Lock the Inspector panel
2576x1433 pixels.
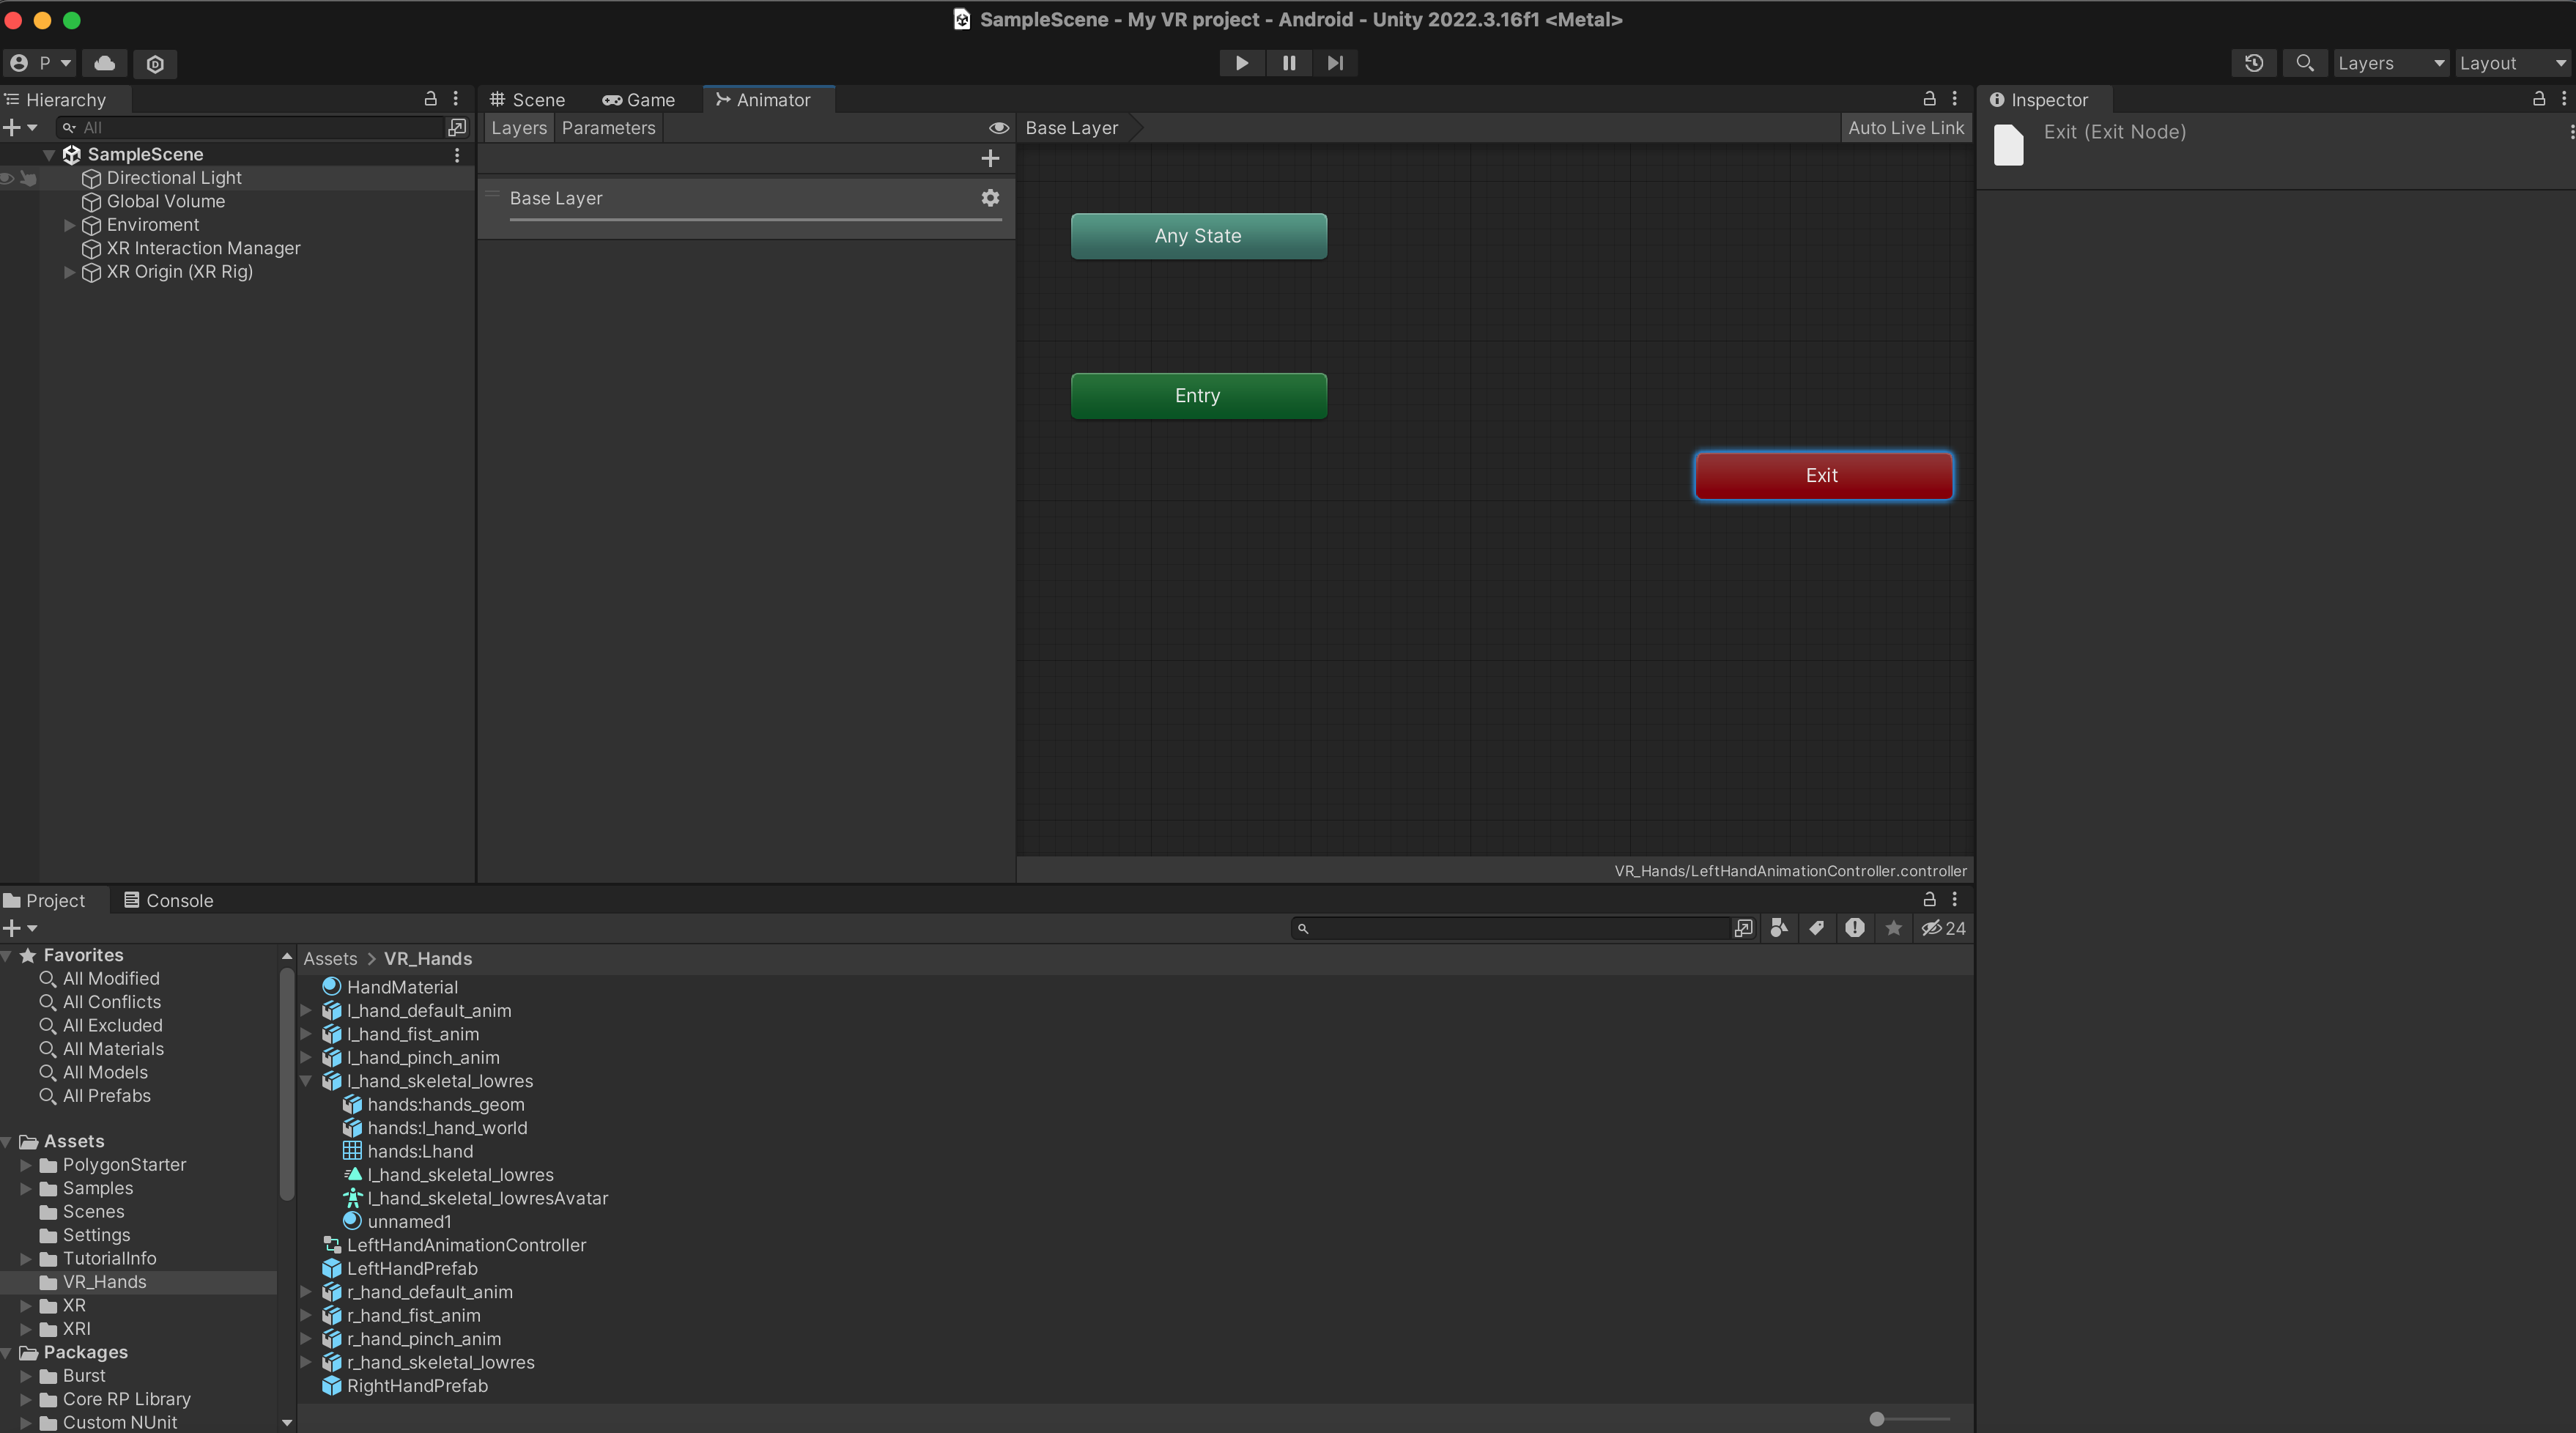pos(2538,99)
